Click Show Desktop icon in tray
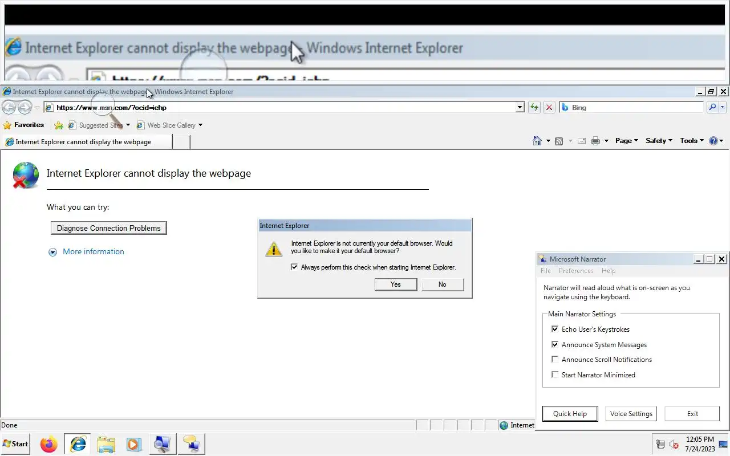The height and width of the screenshot is (456, 730). click(723, 444)
